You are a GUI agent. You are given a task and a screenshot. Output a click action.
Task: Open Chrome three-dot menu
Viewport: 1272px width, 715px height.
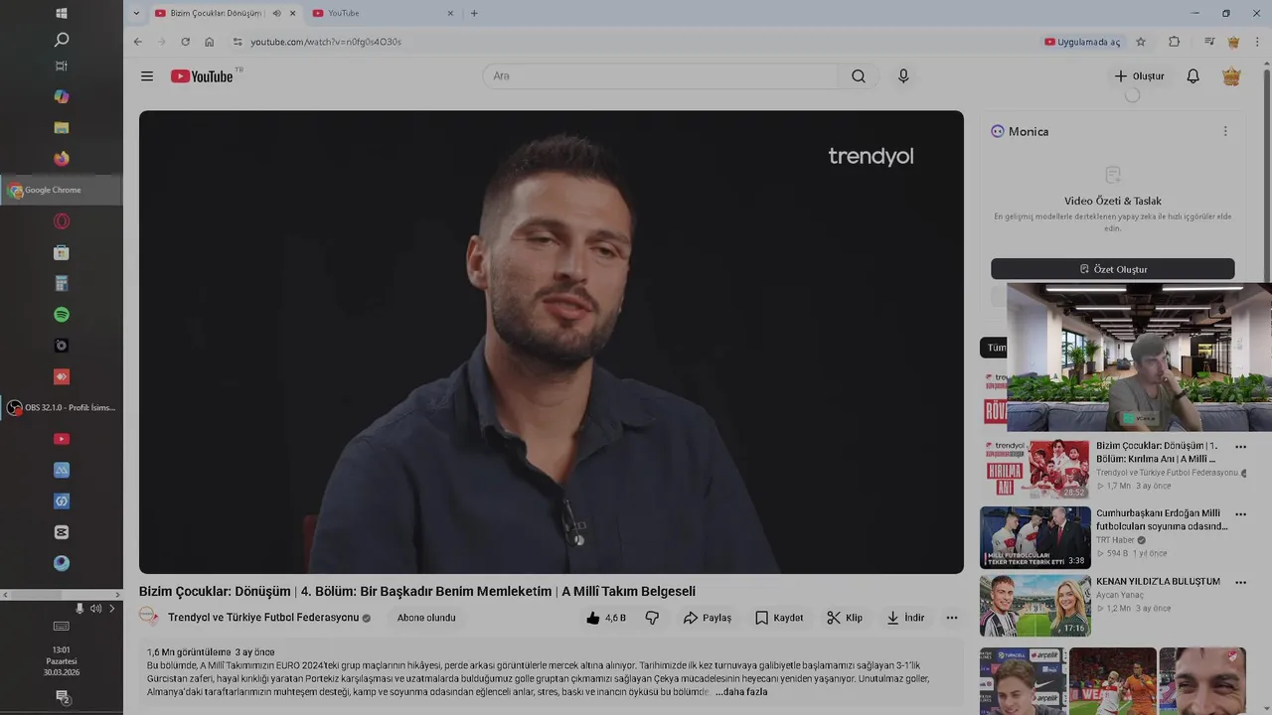(x=1258, y=42)
